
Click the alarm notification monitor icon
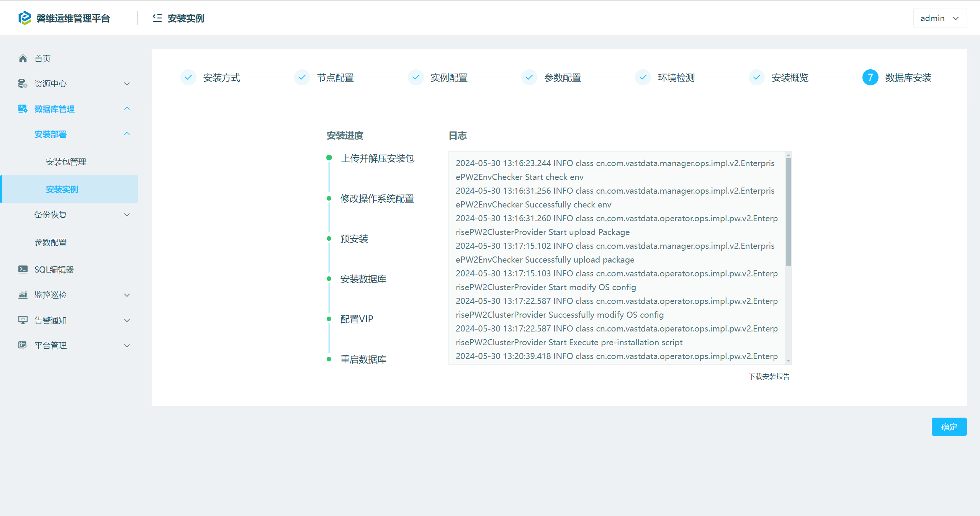[23, 320]
